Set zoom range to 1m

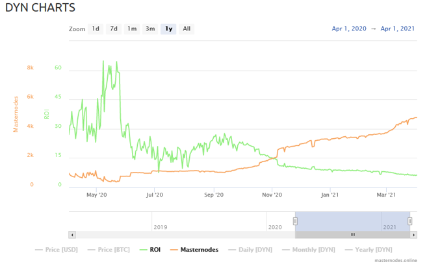pos(132,29)
